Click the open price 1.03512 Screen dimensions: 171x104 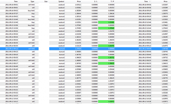coord(78,5)
